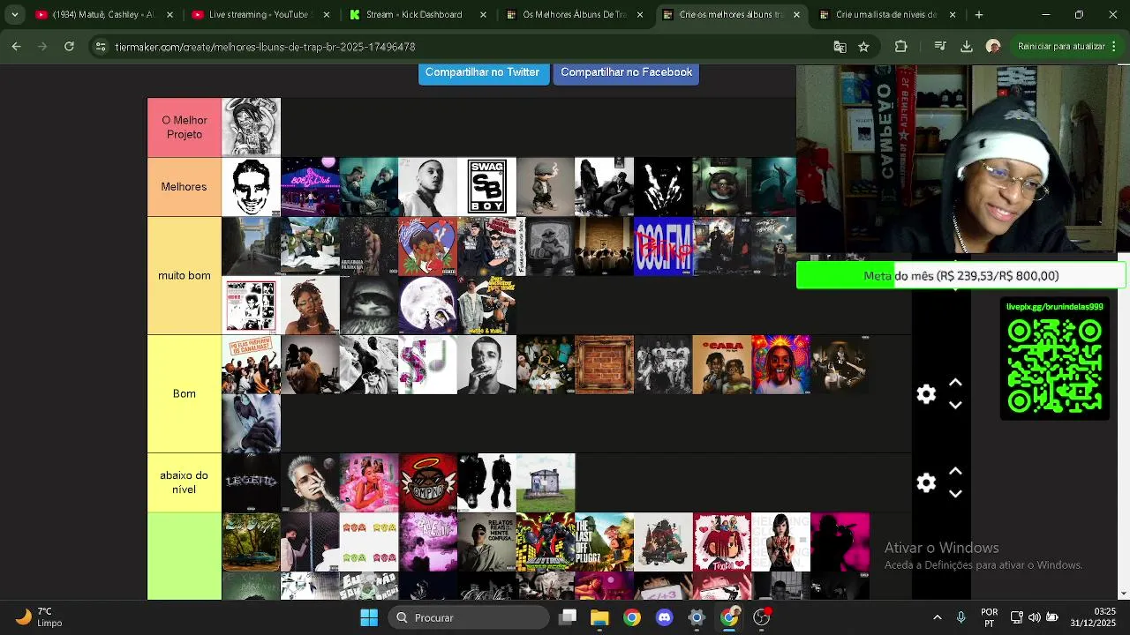Switch to Live streaming YouTube tab
The height and width of the screenshot is (635, 1130).
[260, 15]
